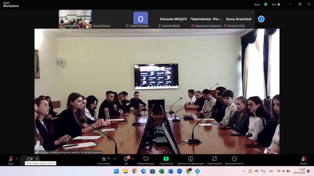The width and height of the screenshot is (314, 176).
Task: Open Telegram from the Windows taskbar
Action: point(197,171)
